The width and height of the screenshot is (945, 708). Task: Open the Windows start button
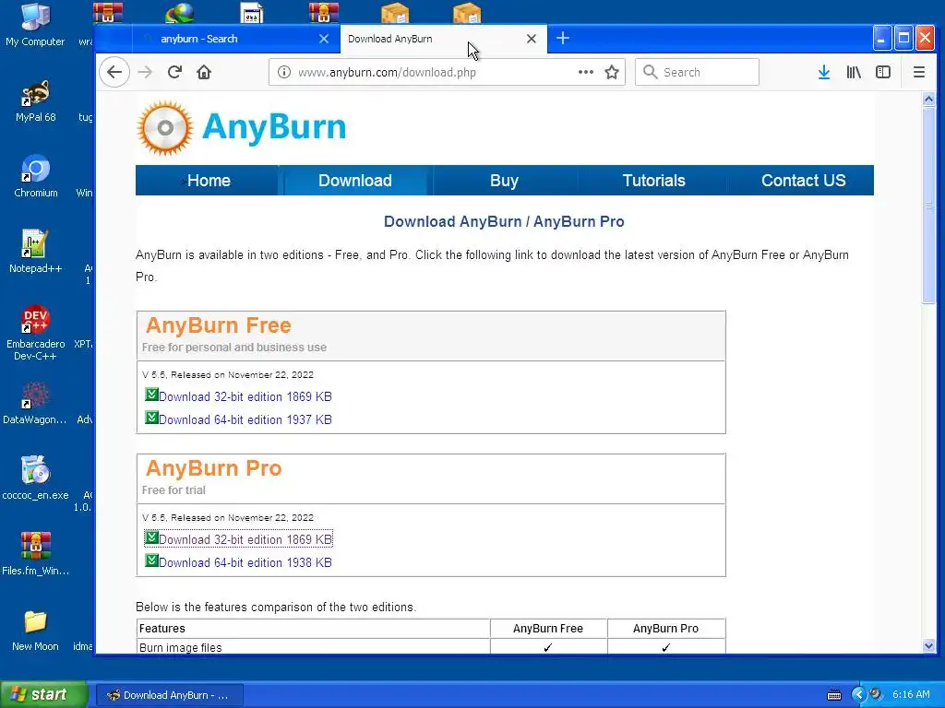43,695
